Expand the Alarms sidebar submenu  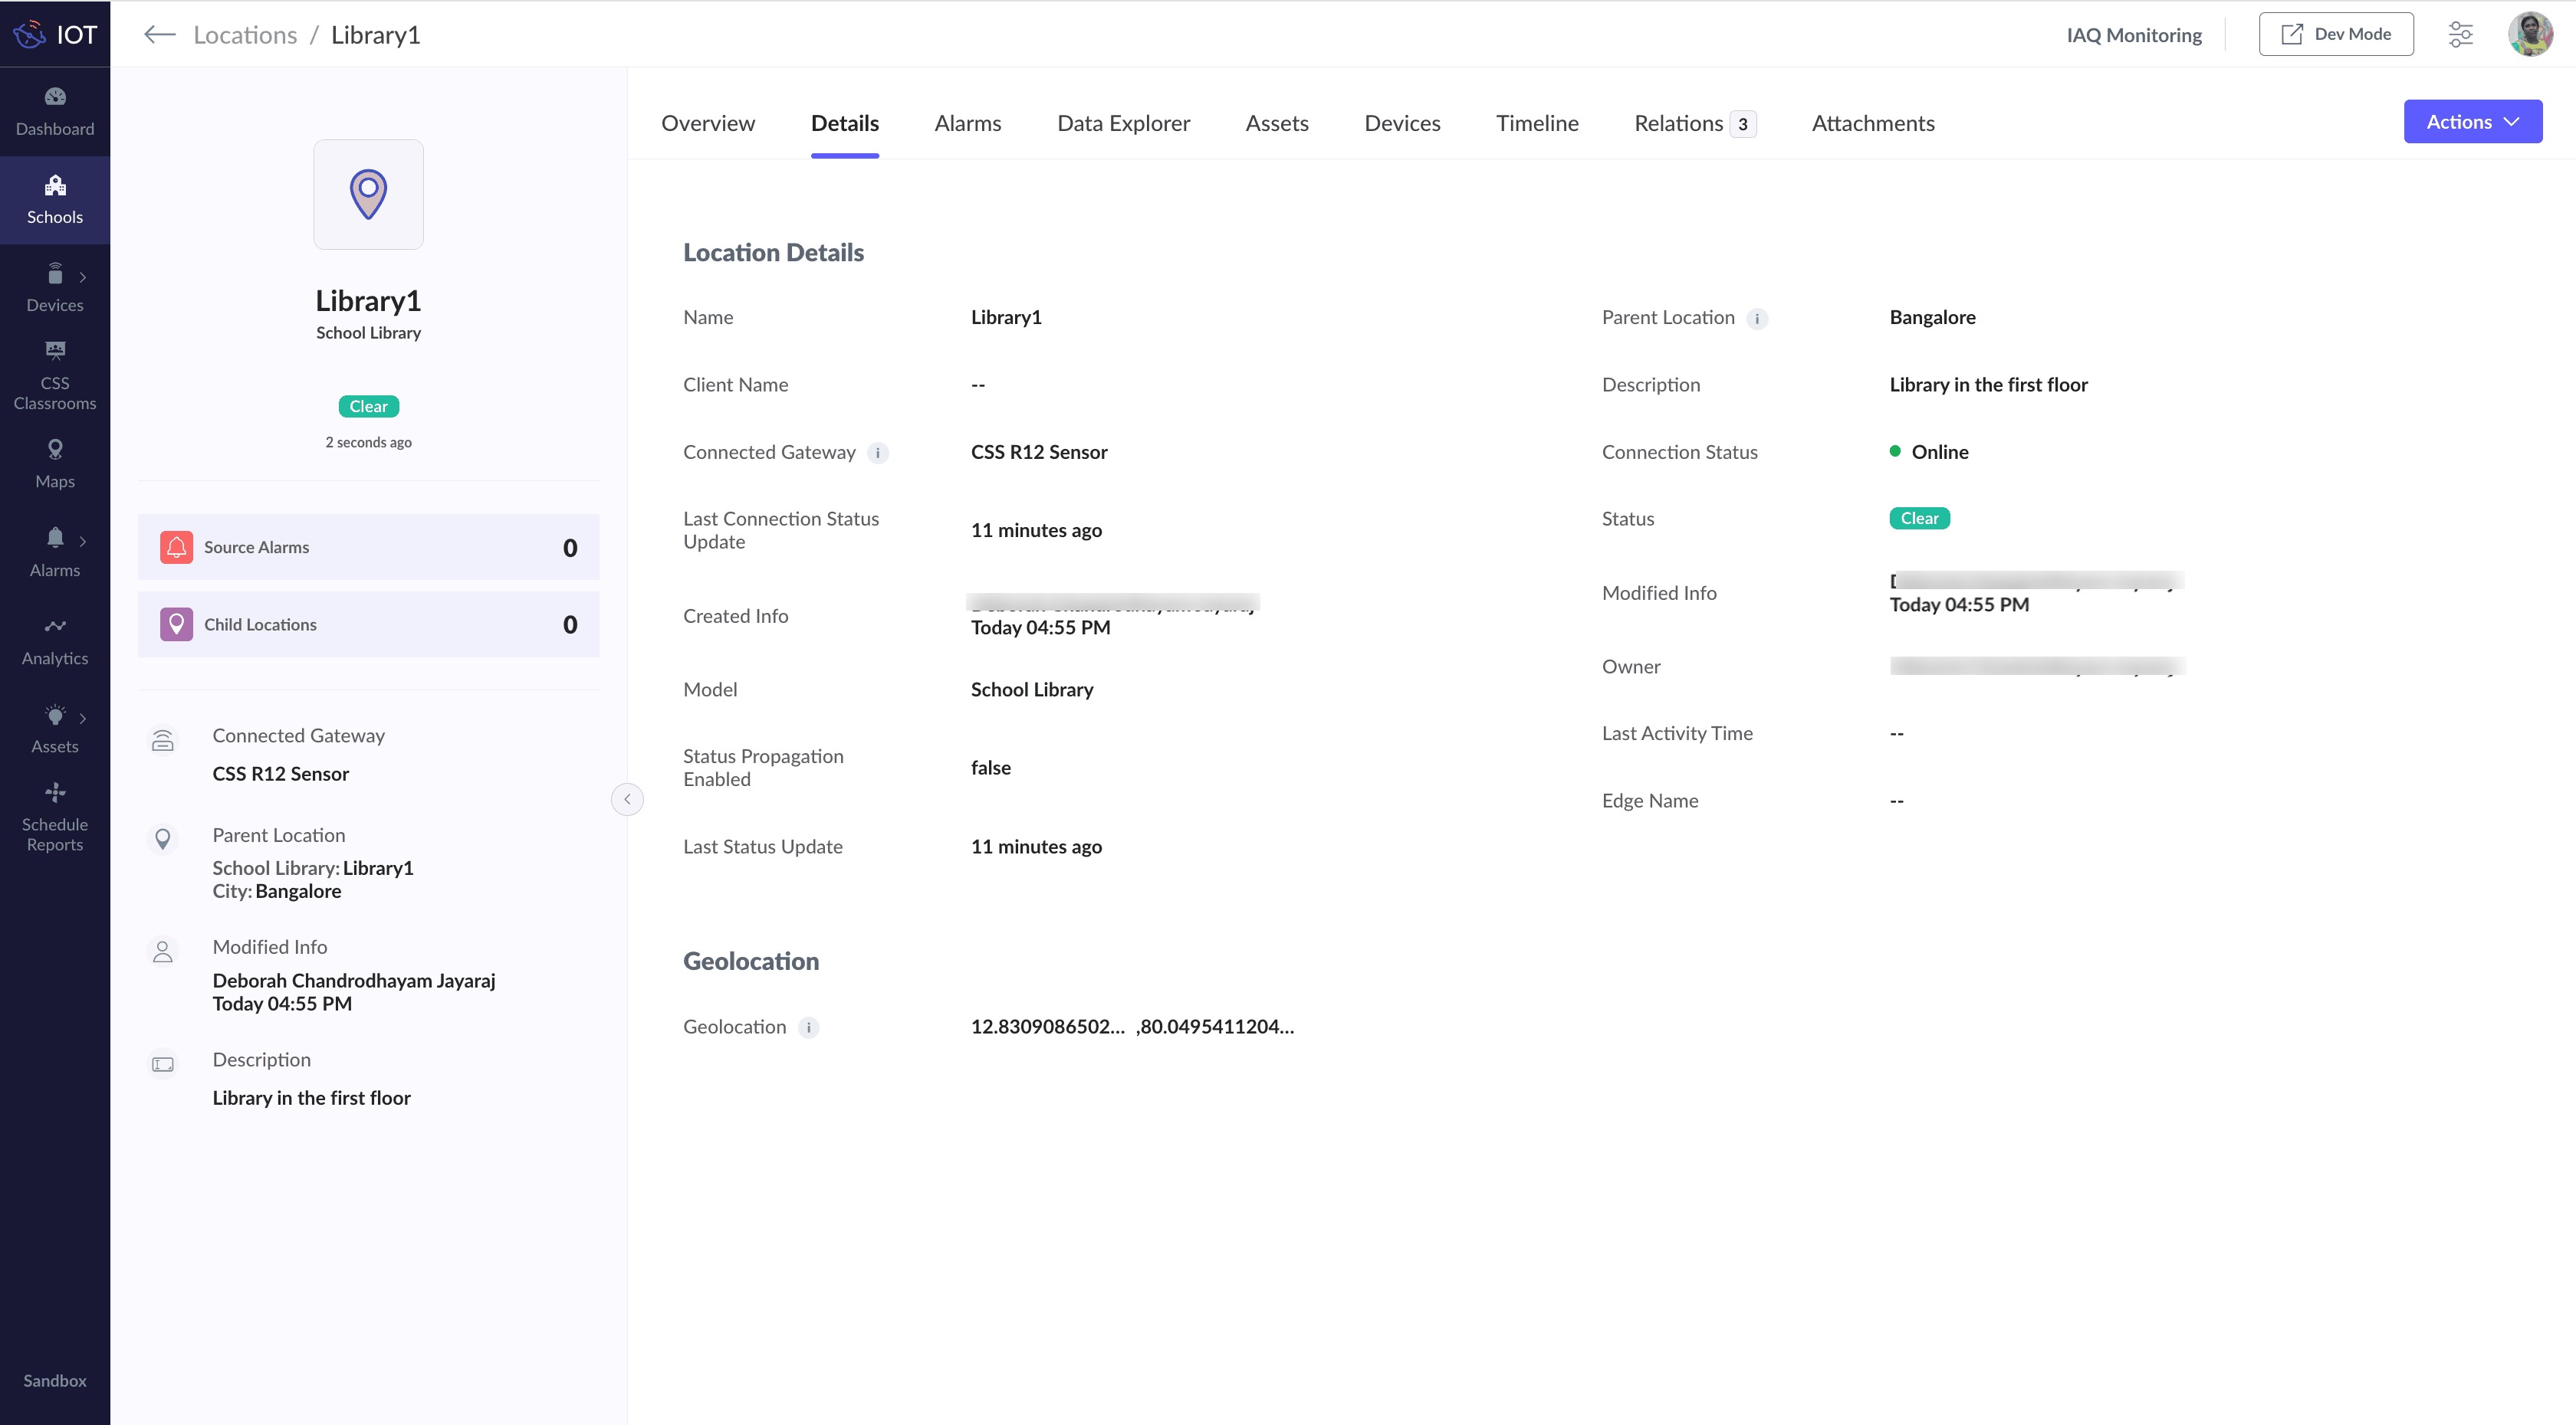82,542
